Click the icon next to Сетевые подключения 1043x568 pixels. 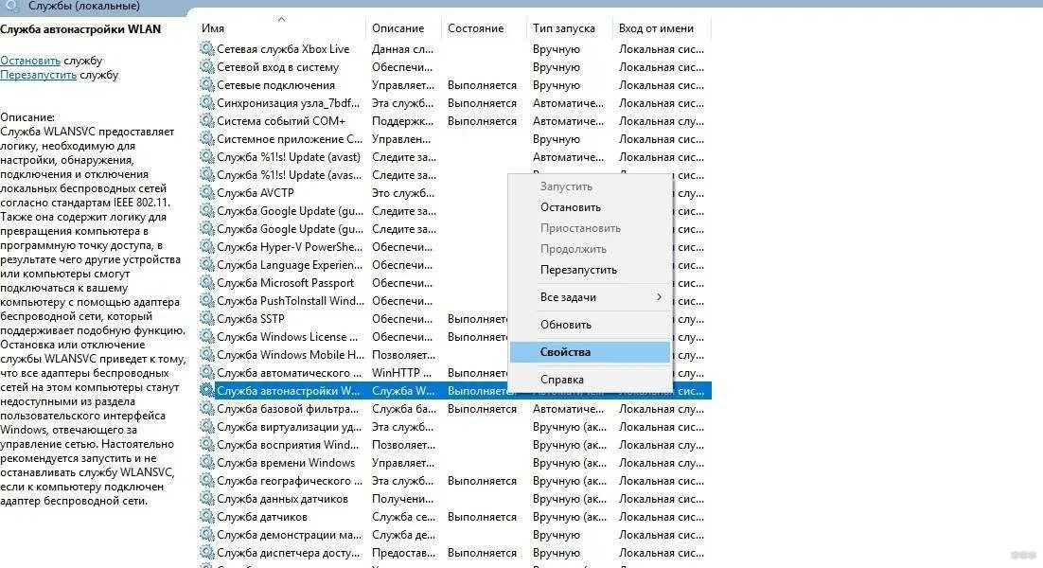[x=205, y=85]
